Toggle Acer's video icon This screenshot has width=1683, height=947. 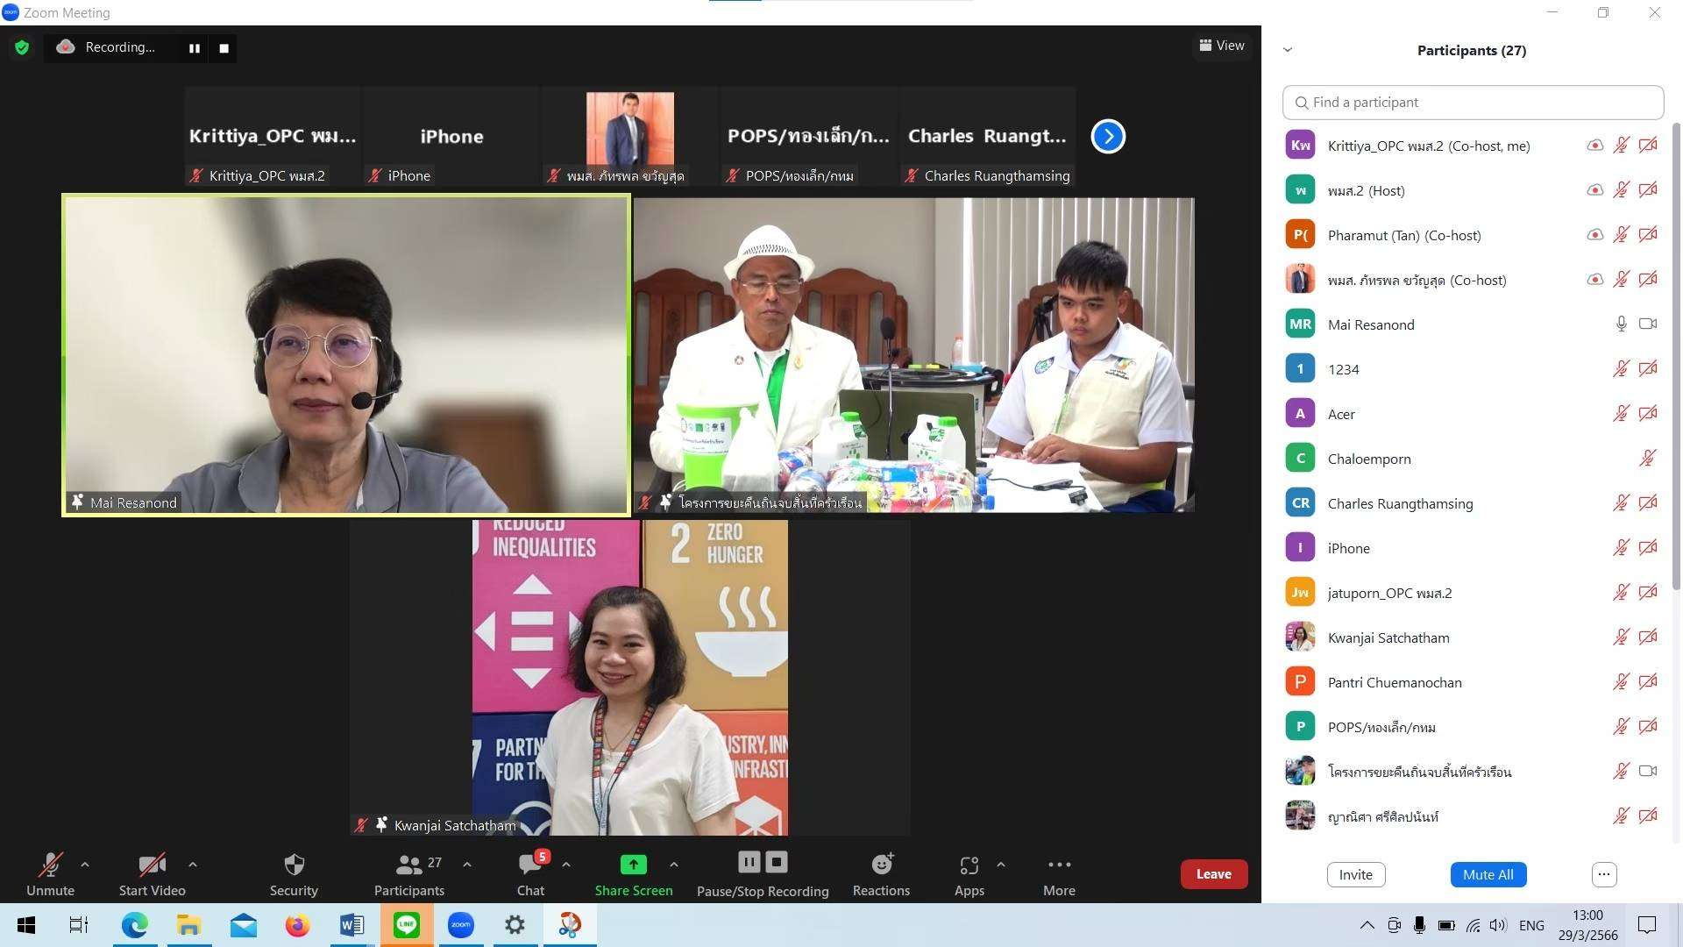(1648, 414)
